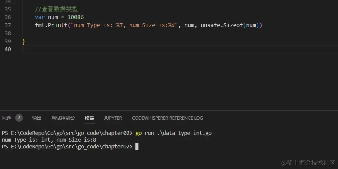Click terminal output num Type is: int
This screenshot has width=338, height=169.
click(26, 140)
